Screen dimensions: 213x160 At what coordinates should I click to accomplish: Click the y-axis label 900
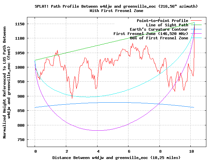(x=21, y=96)
